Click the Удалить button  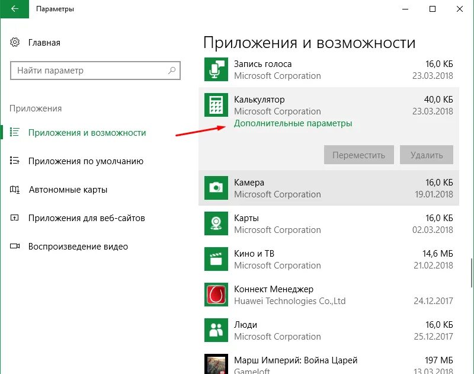(426, 155)
